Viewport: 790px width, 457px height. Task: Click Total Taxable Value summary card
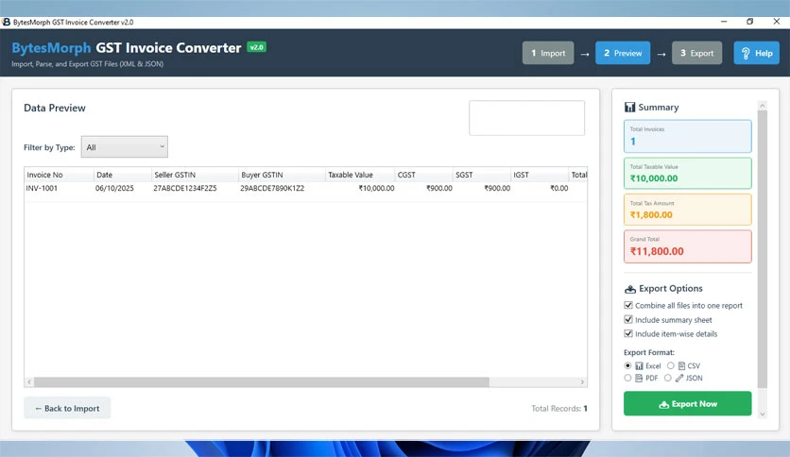[x=687, y=173]
